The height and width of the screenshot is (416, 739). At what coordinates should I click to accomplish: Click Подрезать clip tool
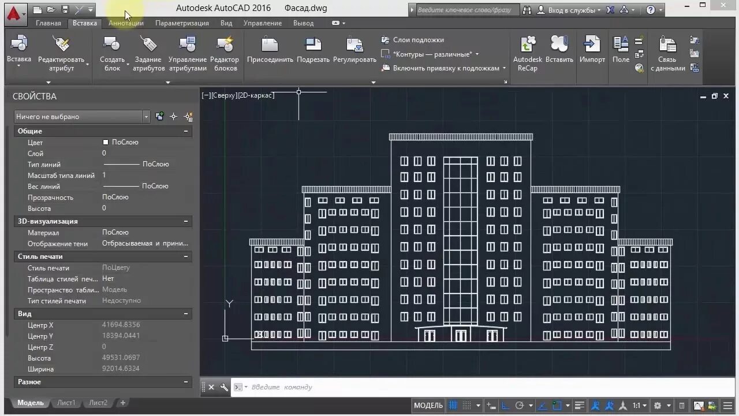313,50
